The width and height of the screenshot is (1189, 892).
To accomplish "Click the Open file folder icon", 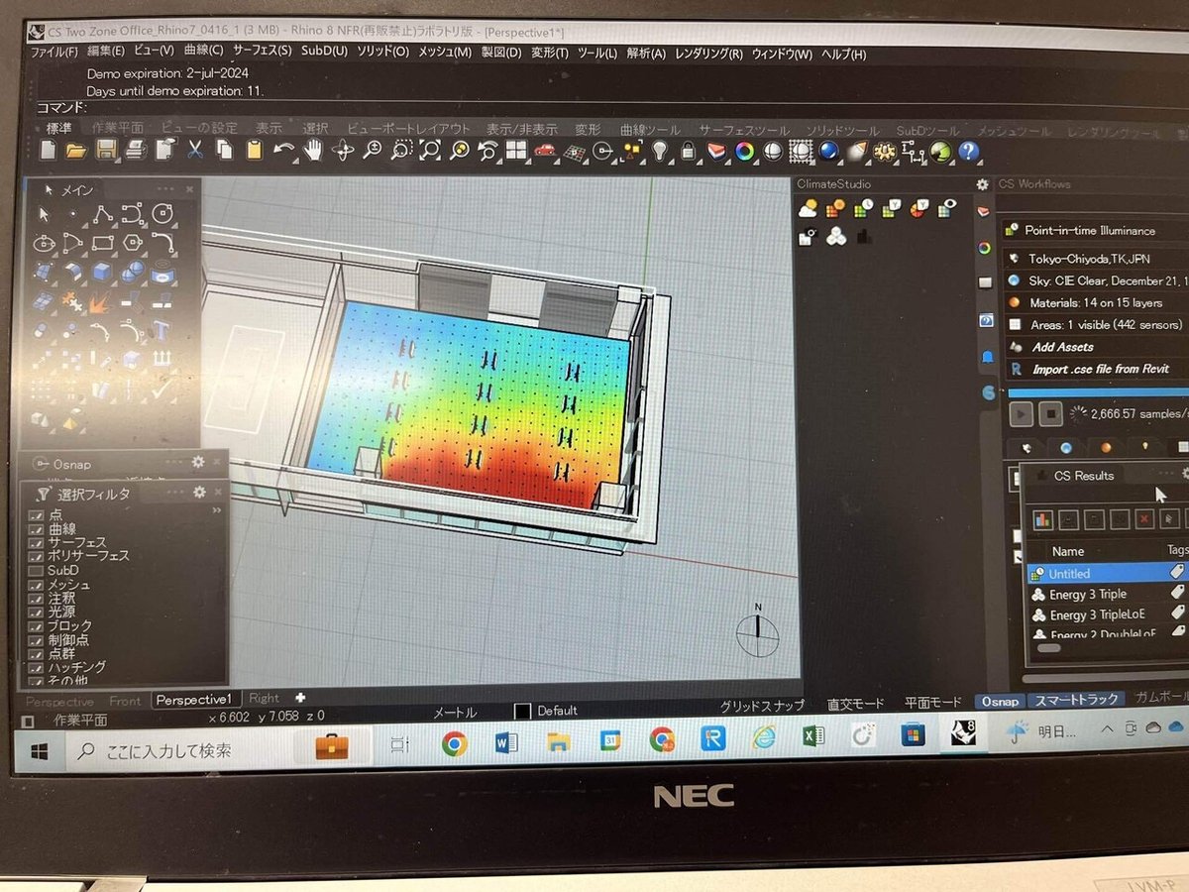I will coord(76,150).
